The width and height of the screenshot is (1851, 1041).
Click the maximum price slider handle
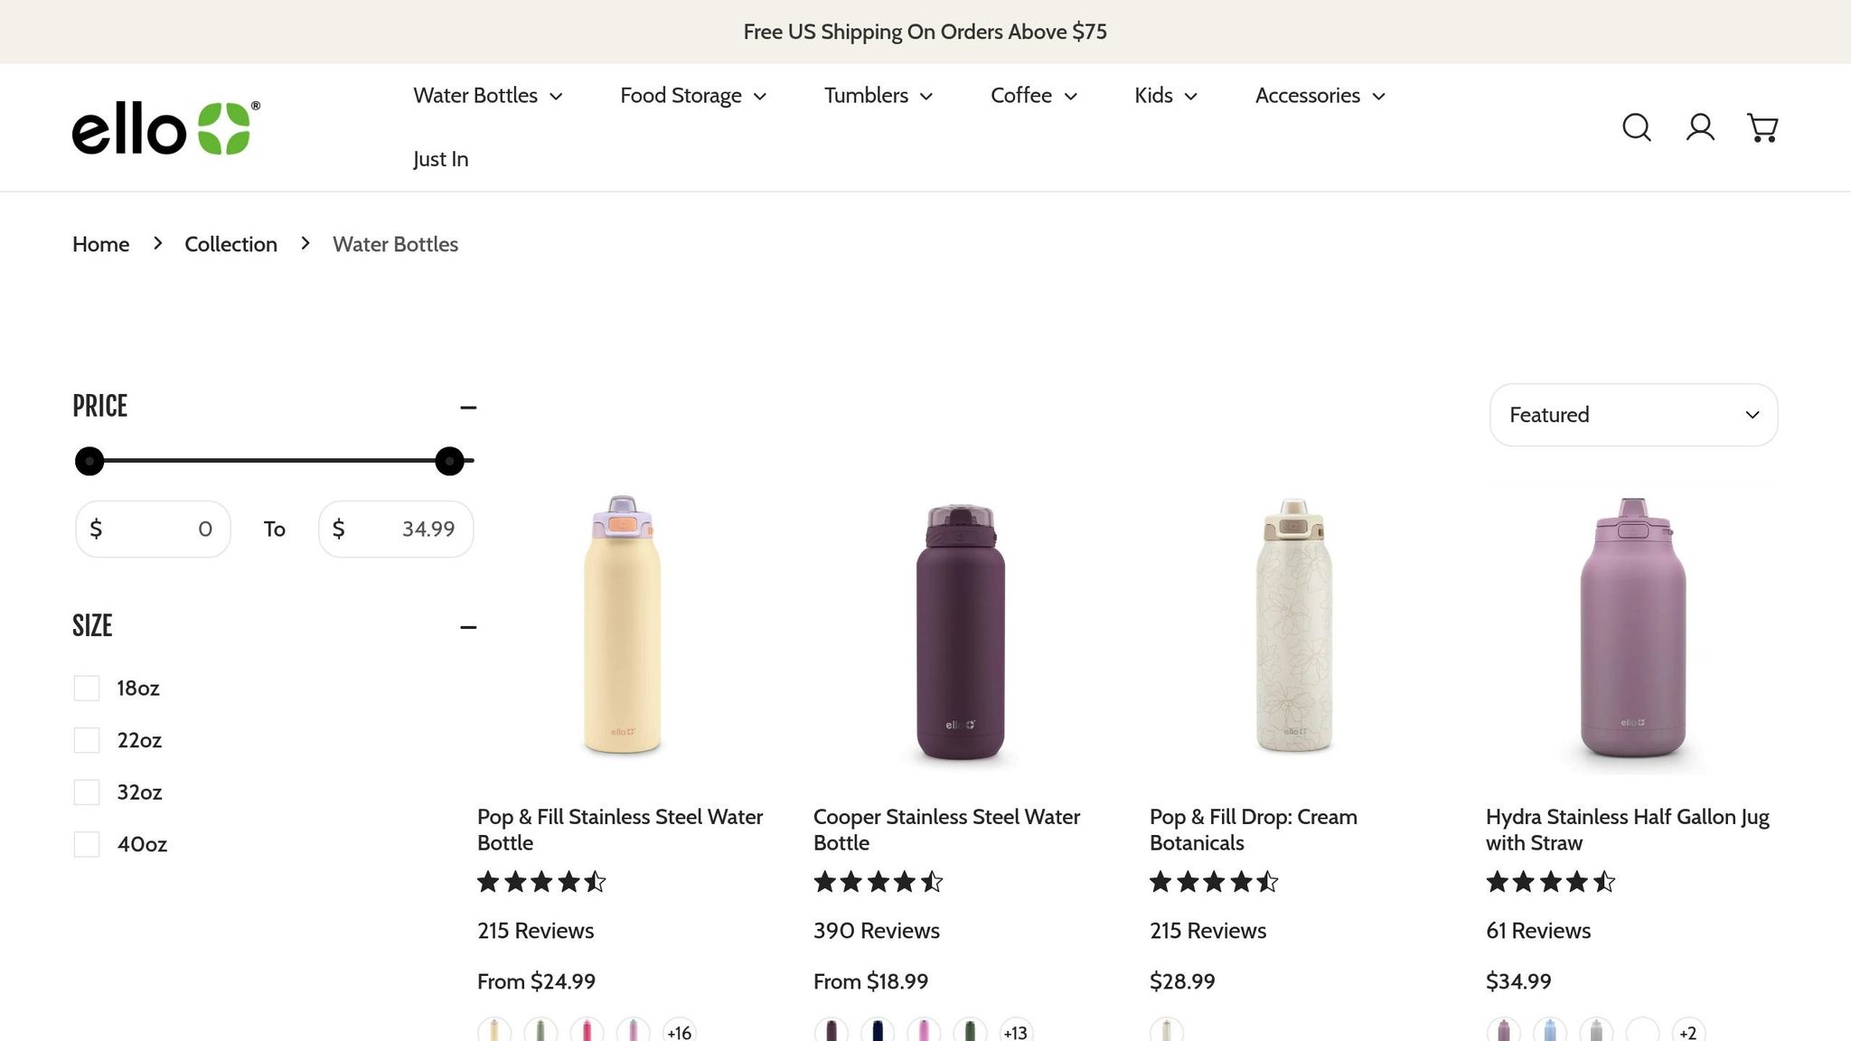coord(449,461)
